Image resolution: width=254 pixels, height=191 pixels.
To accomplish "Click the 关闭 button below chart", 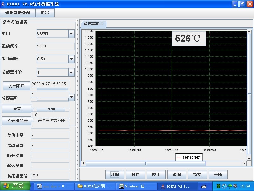I will pyautogui.click(x=218, y=174).
